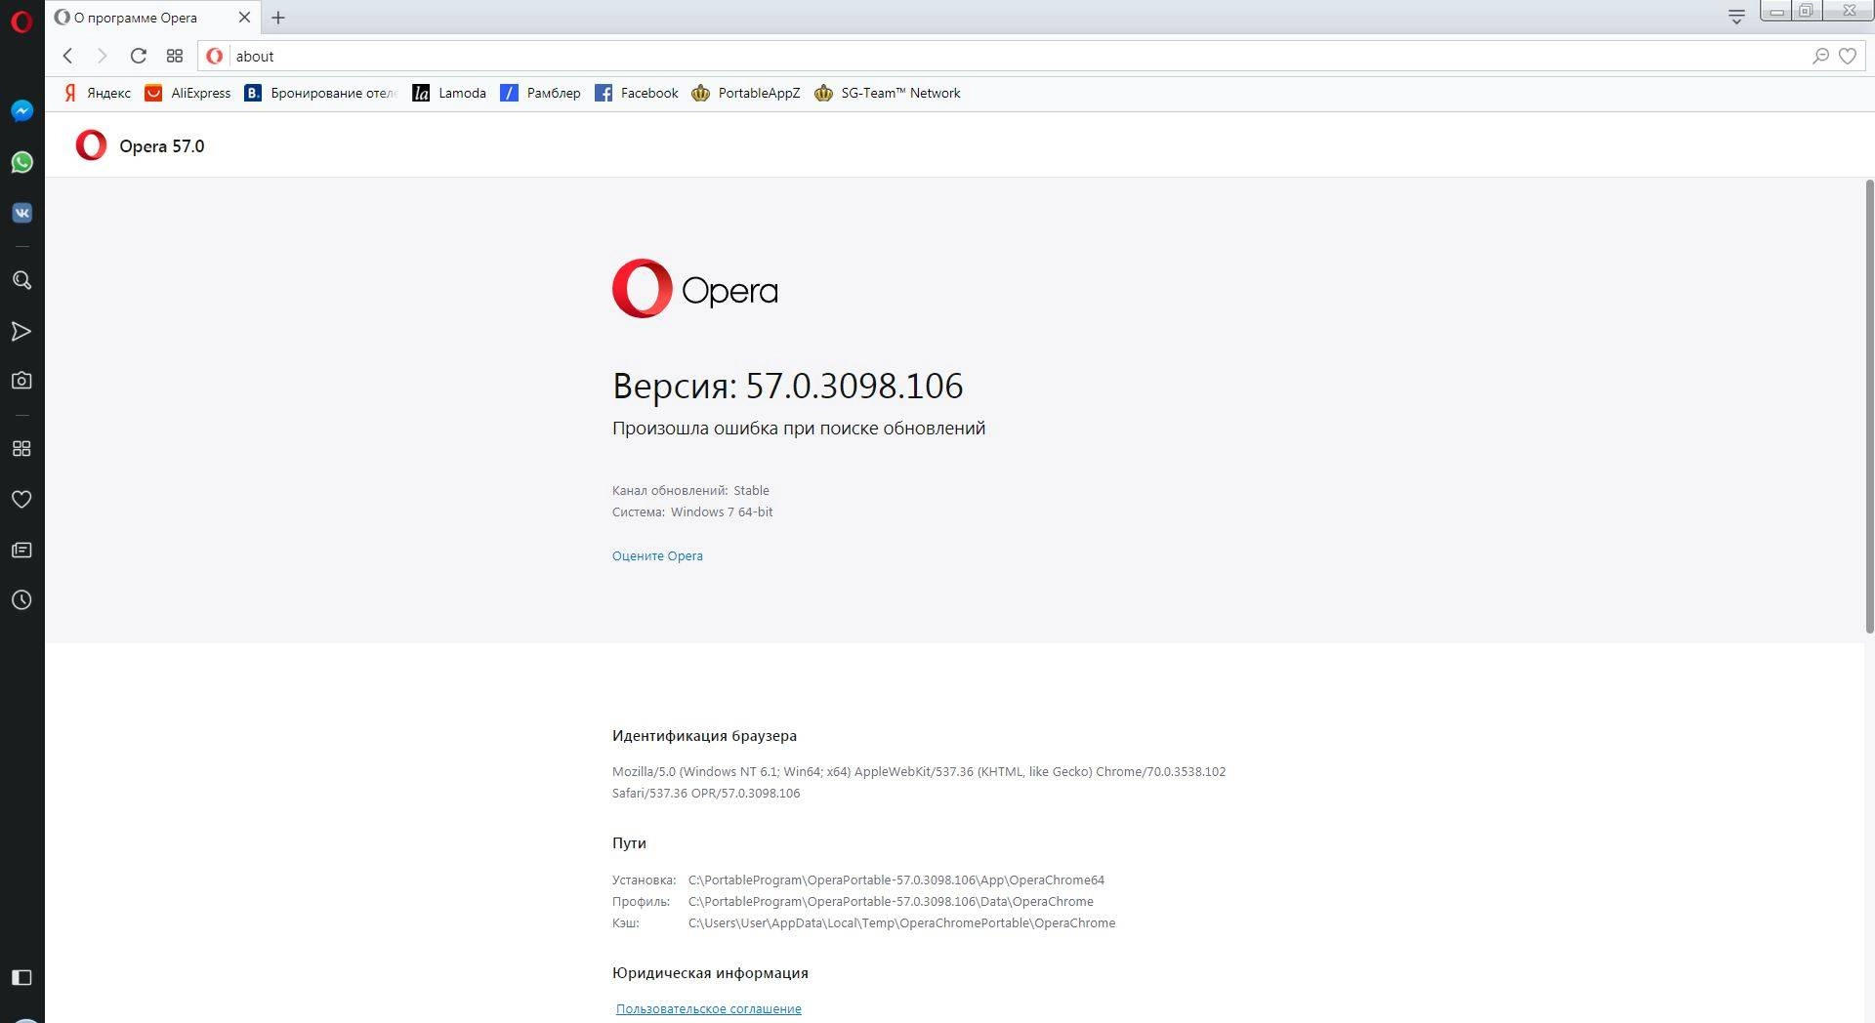
Task: Click the Mozilla/5.0 user agent string
Action: [x=919, y=783]
